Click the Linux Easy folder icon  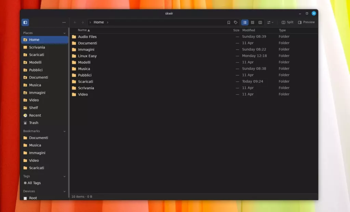[x=74, y=56]
